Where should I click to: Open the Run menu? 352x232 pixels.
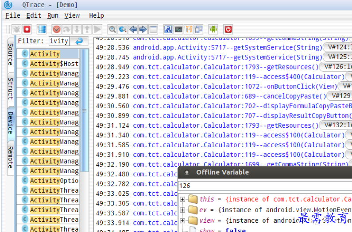(x=53, y=15)
